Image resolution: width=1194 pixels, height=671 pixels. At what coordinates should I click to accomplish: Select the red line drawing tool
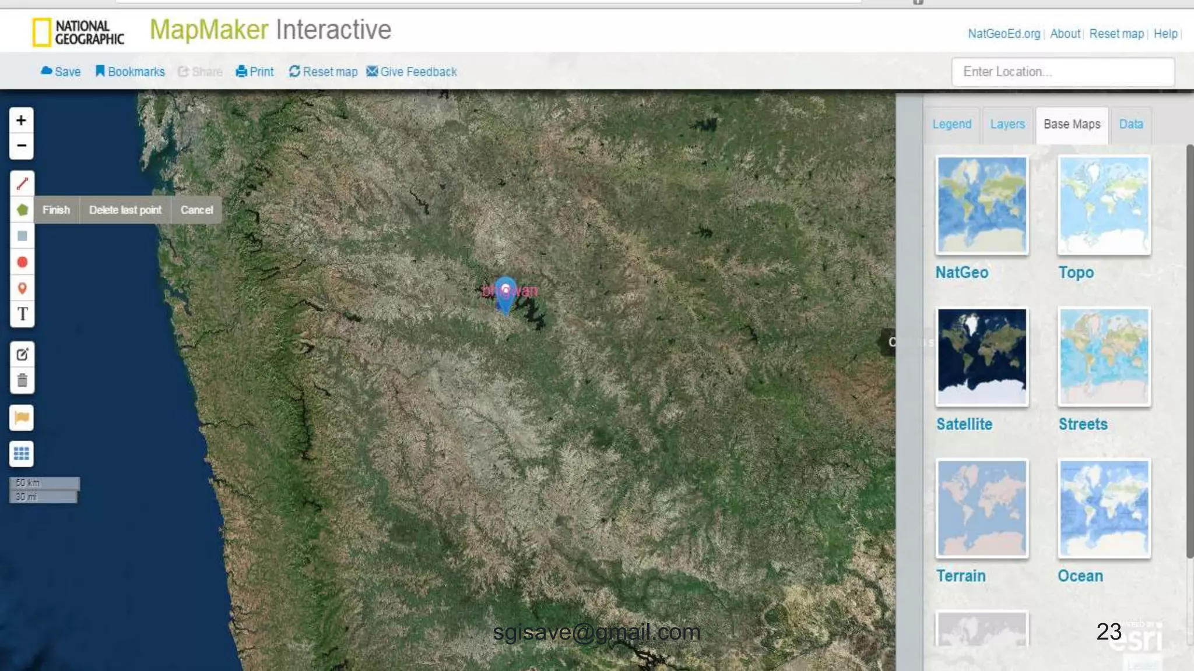(x=22, y=184)
